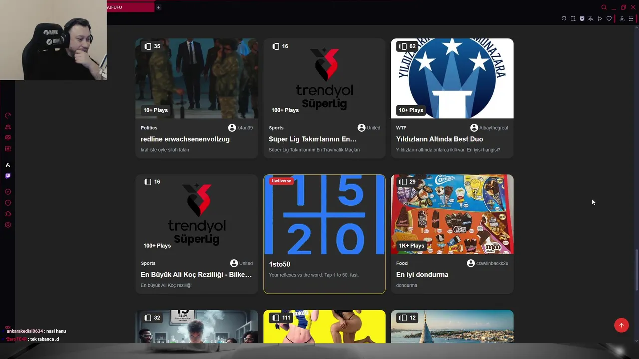639x359 pixels.
Task: Click the translate page icon
Action: 591,19
